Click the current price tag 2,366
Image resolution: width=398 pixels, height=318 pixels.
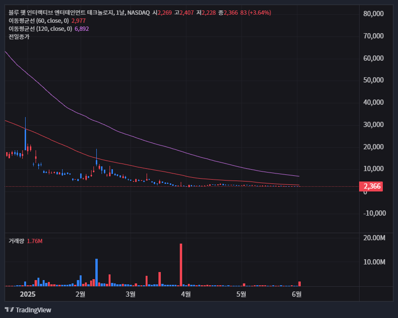tap(371, 186)
